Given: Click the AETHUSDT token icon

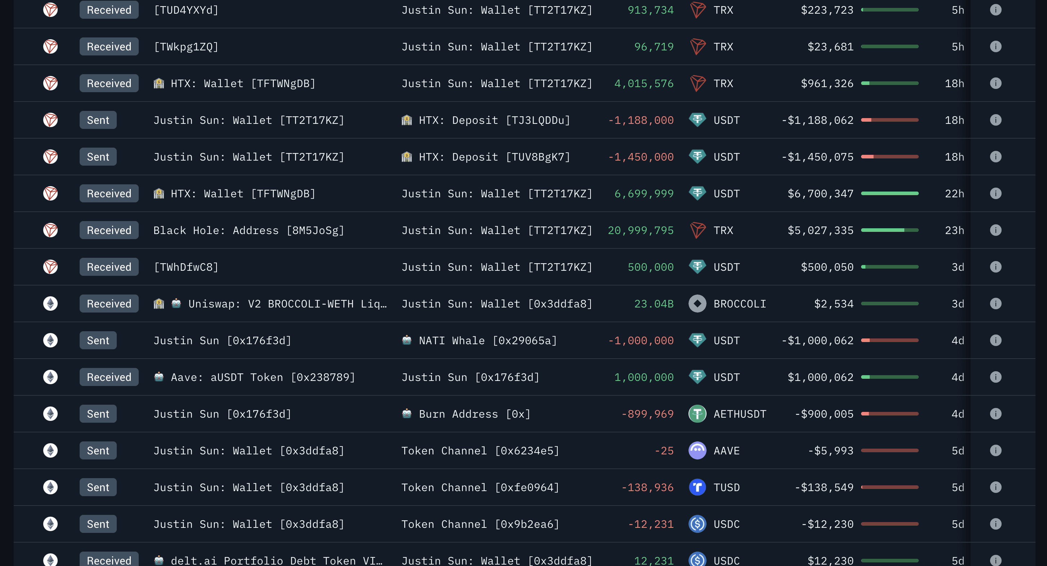Looking at the screenshot, I should click(x=698, y=414).
